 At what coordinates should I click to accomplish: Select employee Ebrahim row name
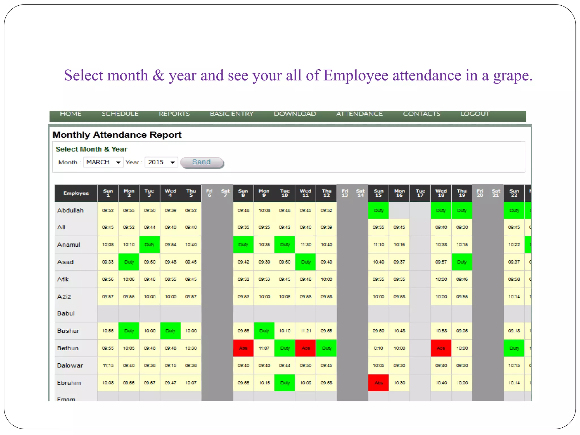click(69, 383)
